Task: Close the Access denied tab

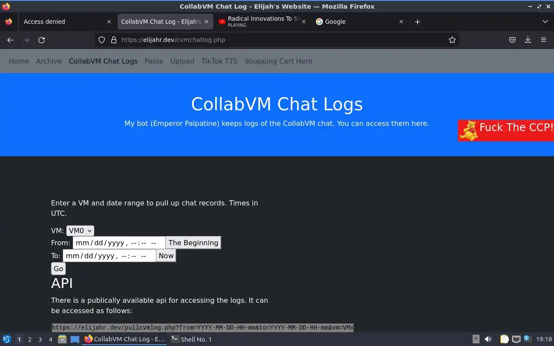Action: pyautogui.click(x=109, y=22)
